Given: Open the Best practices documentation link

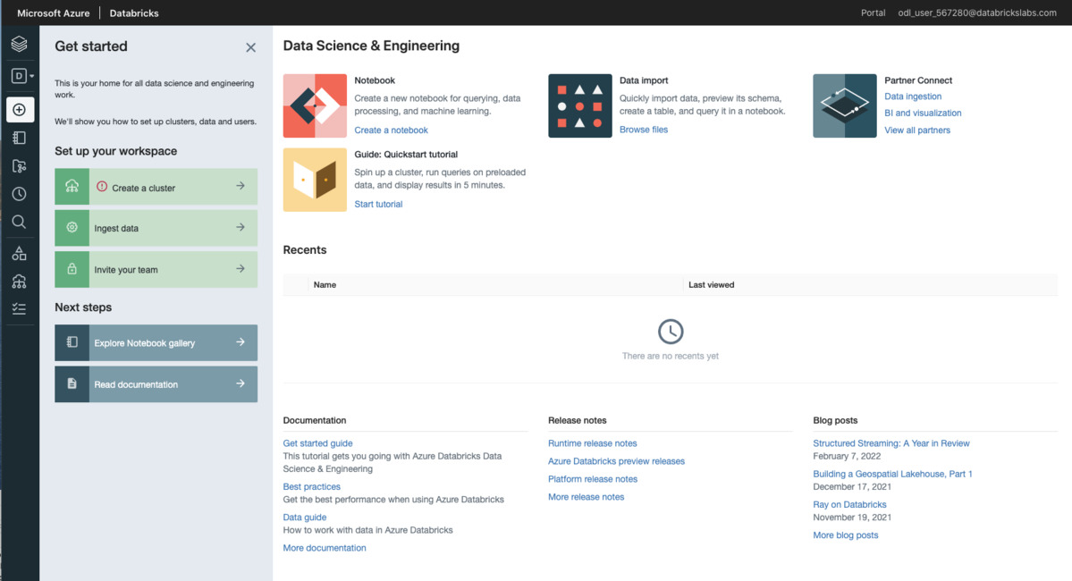Looking at the screenshot, I should [312, 486].
